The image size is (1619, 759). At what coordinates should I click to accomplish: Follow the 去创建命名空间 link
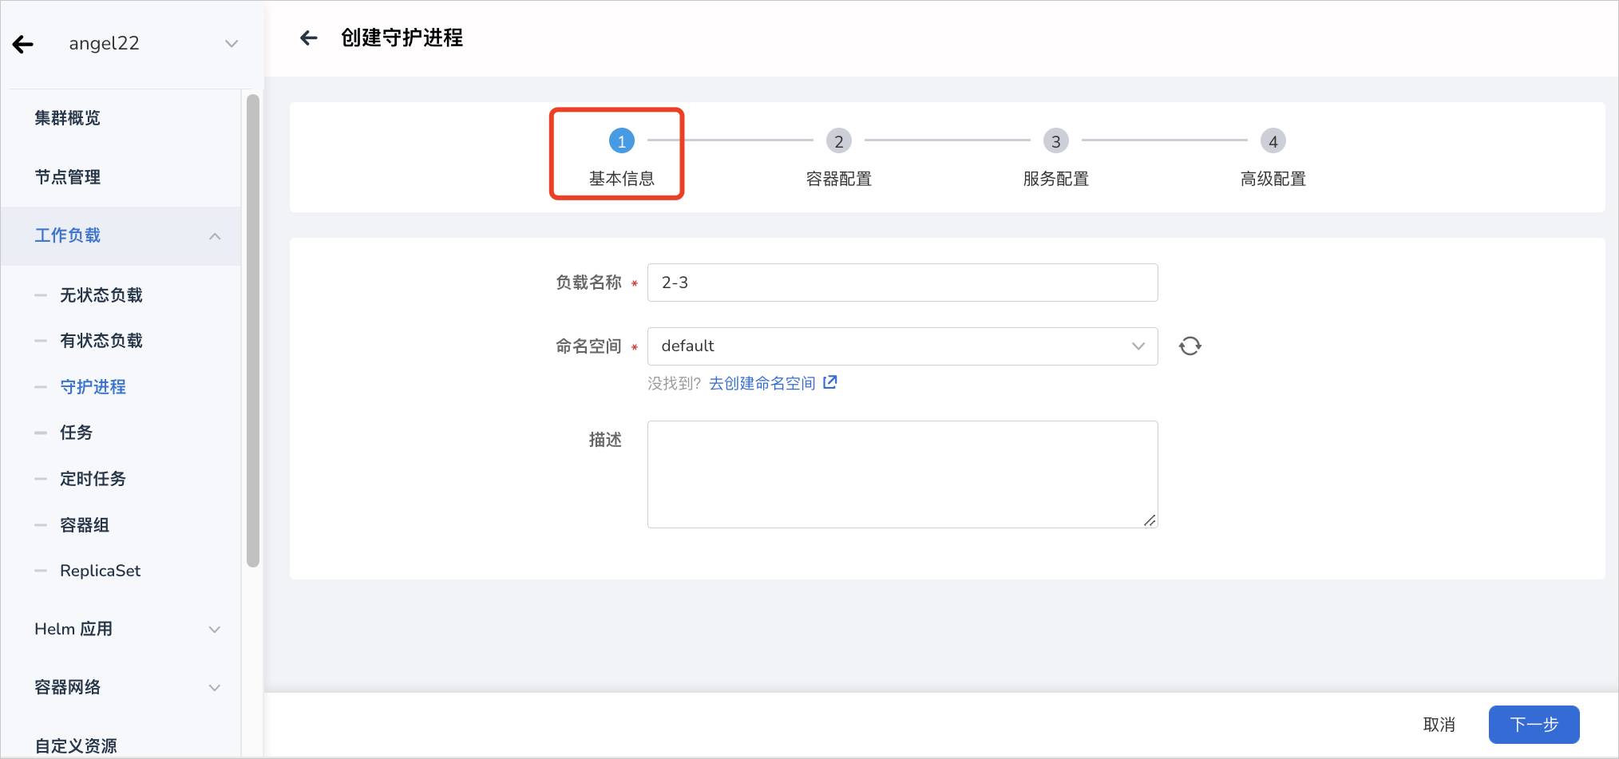(762, 383)
